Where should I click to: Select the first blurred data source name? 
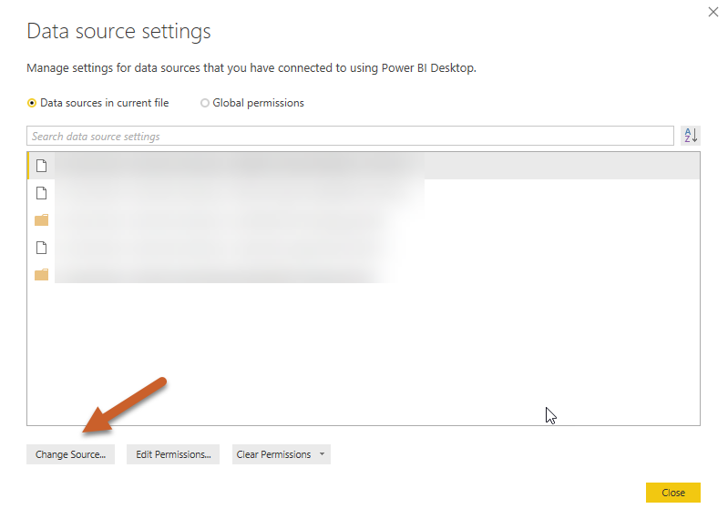(237, 166)
